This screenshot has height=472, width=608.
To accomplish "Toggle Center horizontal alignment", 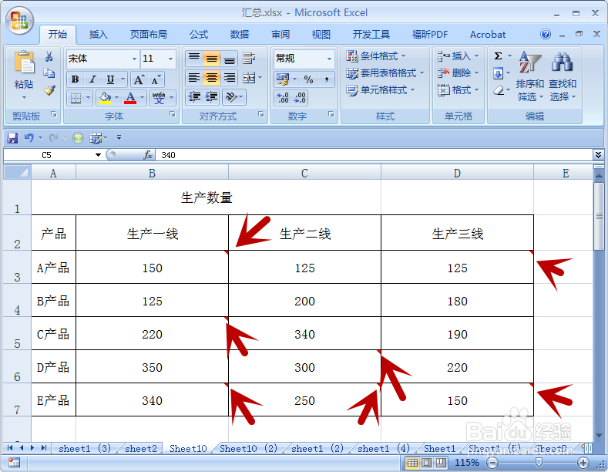I will pyautogui.click(x=211, y=78).
